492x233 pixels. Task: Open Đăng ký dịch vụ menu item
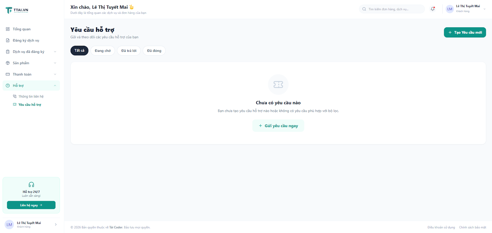tap(31, 41)
